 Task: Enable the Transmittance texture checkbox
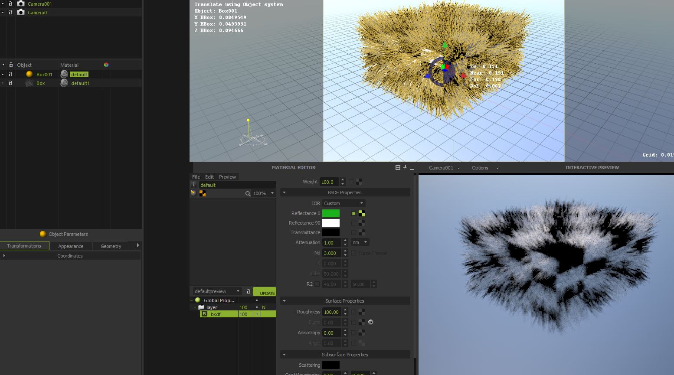[x=353, y=232]
